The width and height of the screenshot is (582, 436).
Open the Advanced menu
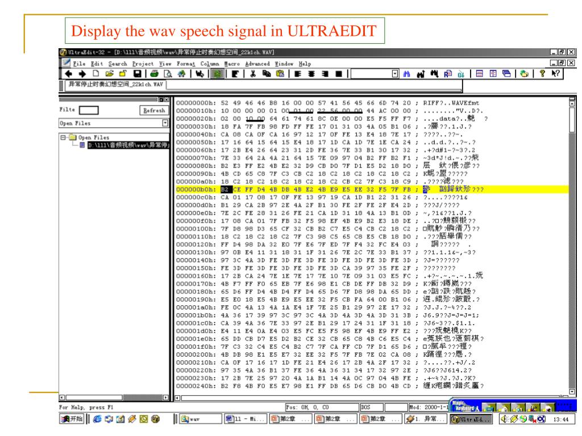tap(257, 64)
